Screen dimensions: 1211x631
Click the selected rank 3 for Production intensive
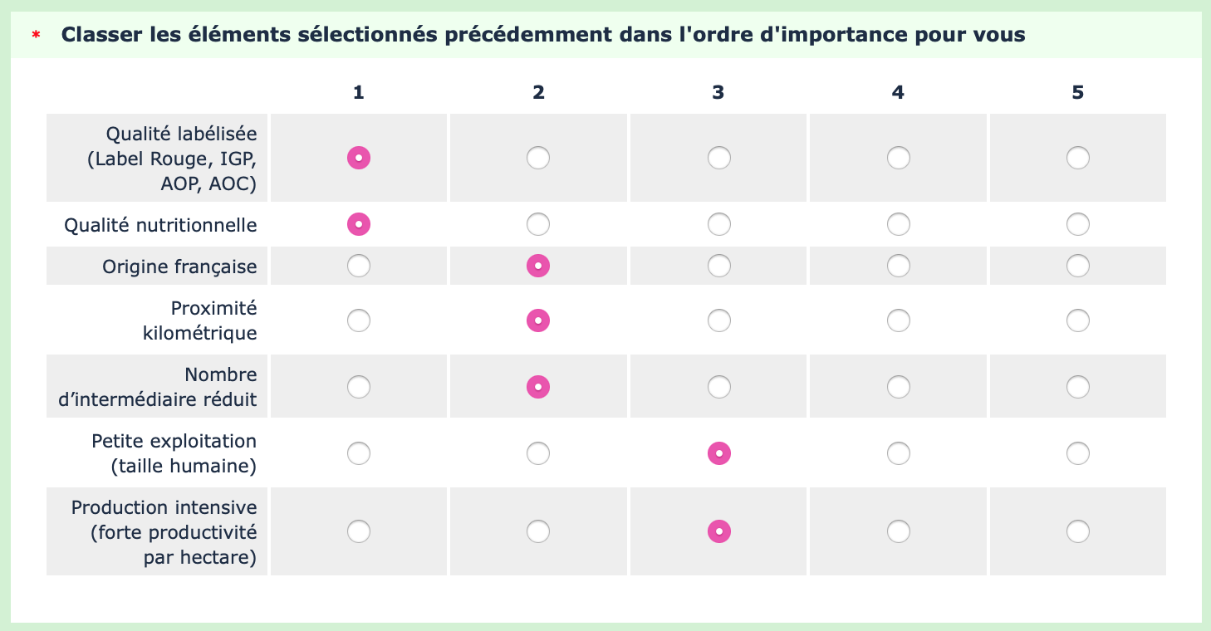click(x=718, y=531)
